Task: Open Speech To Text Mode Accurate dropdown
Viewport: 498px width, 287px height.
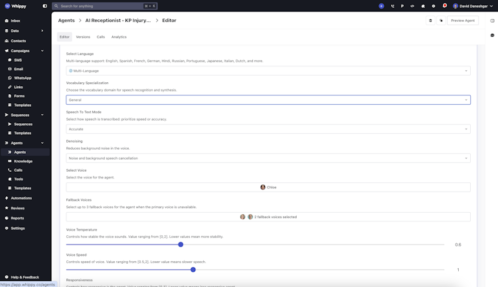Action: (x=268, y=129)
